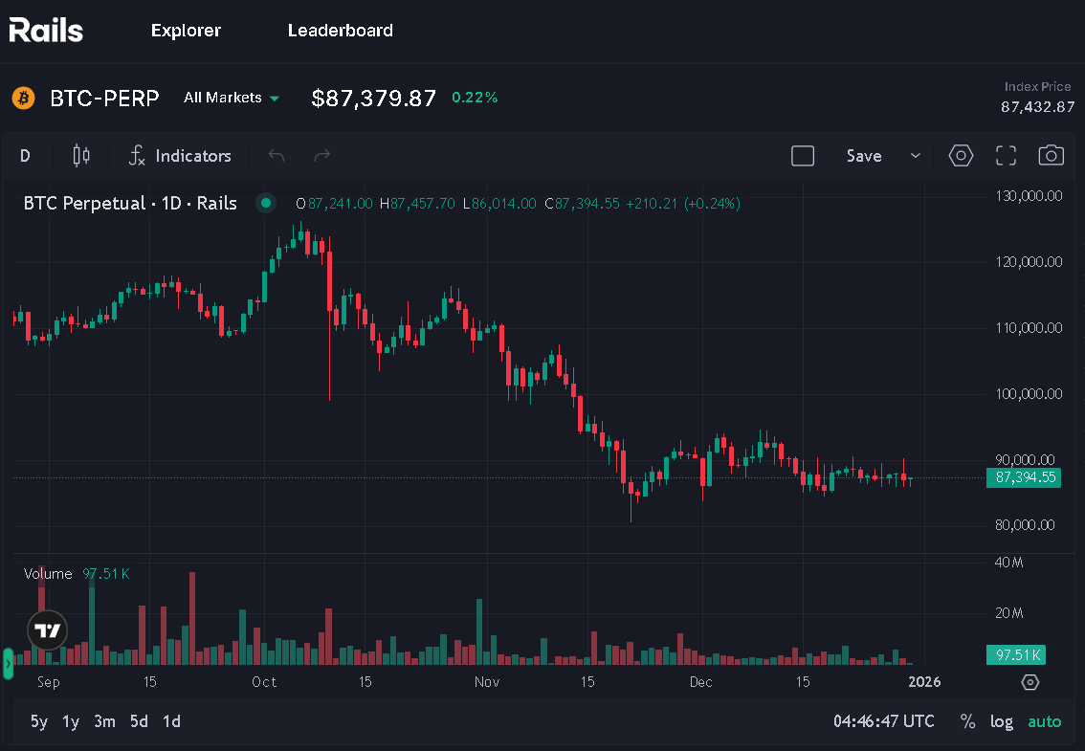The image size is (1085, 751).
Task: Click the Rails logo
Action: pos(46,31)
